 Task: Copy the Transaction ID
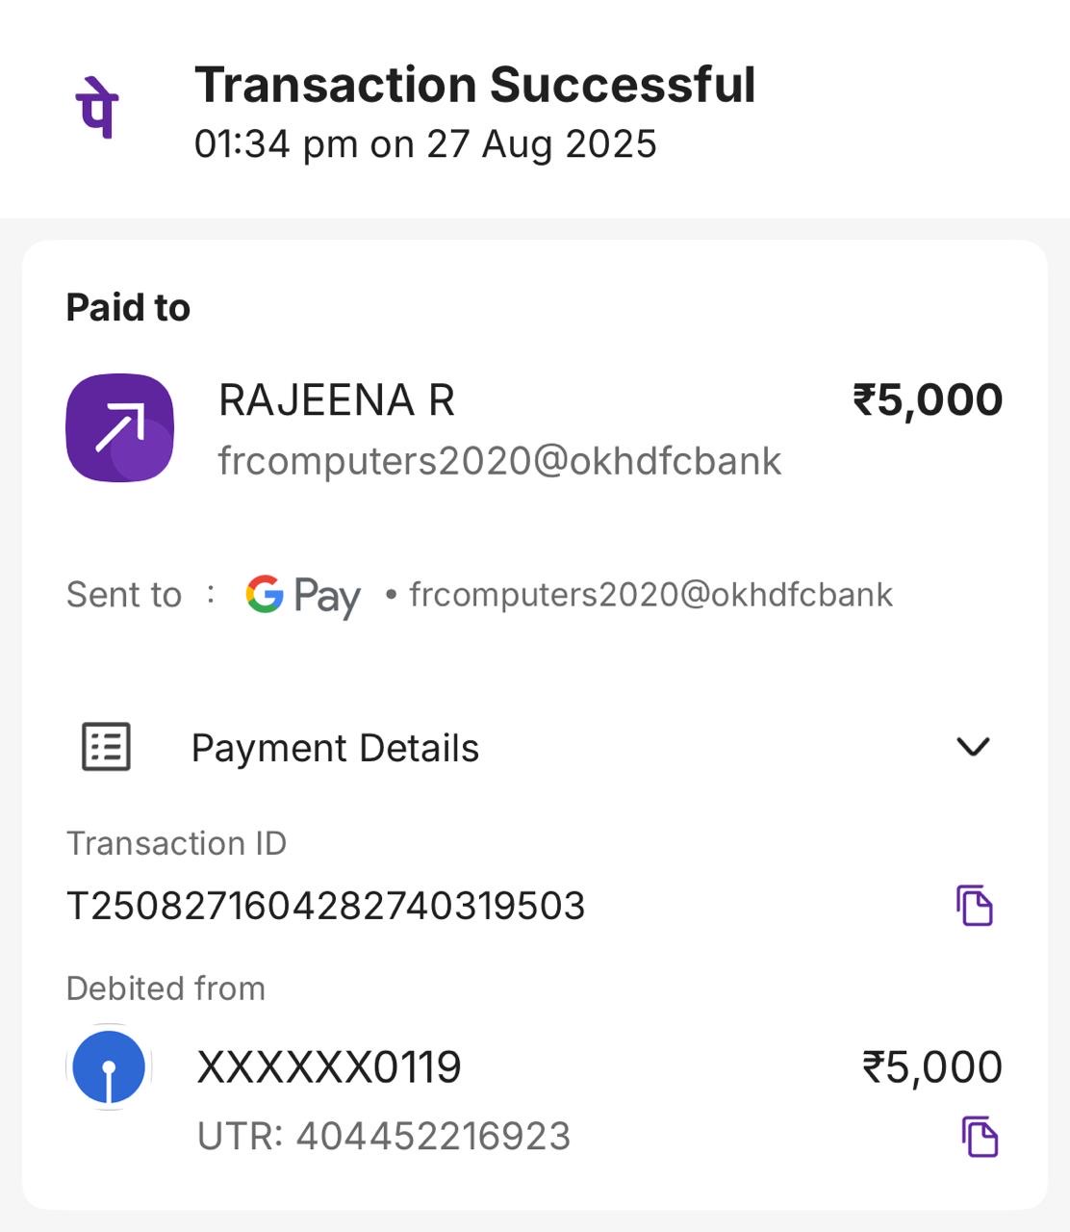click(974, 906)
